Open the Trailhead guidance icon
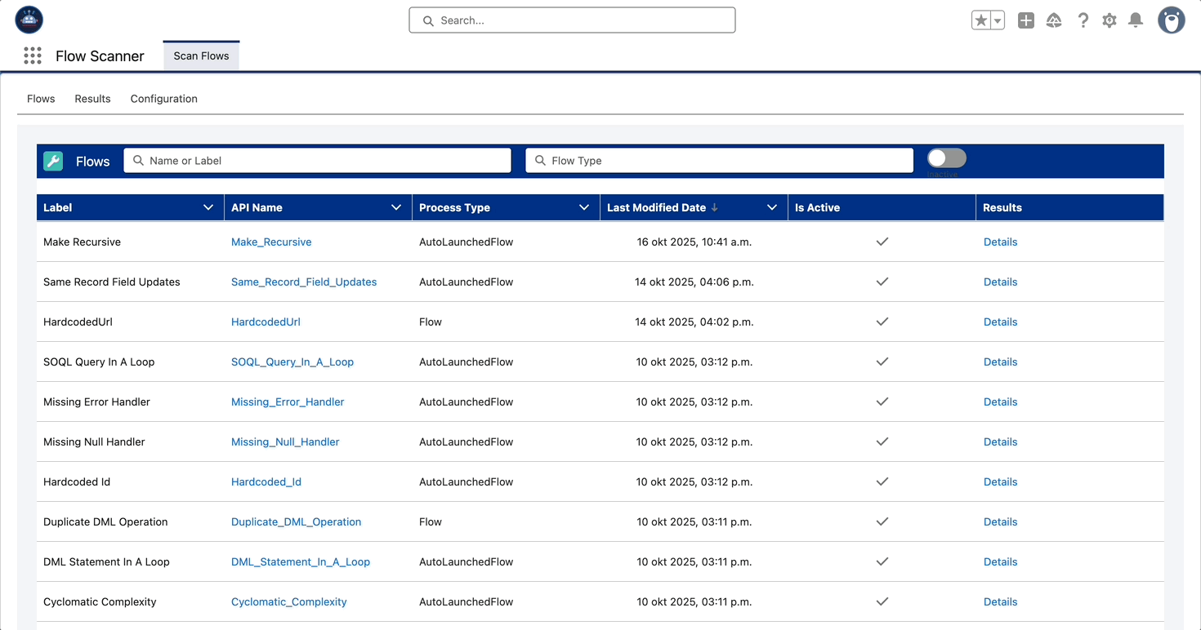This screenshot has width=1201, height=630. (1054, 21)
